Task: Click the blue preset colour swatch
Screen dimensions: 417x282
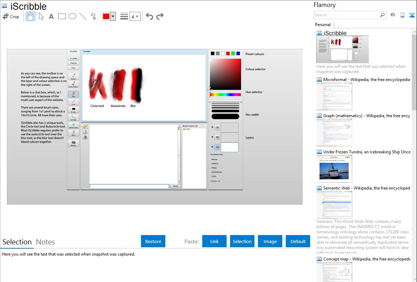Action: [x=238, y=54]
